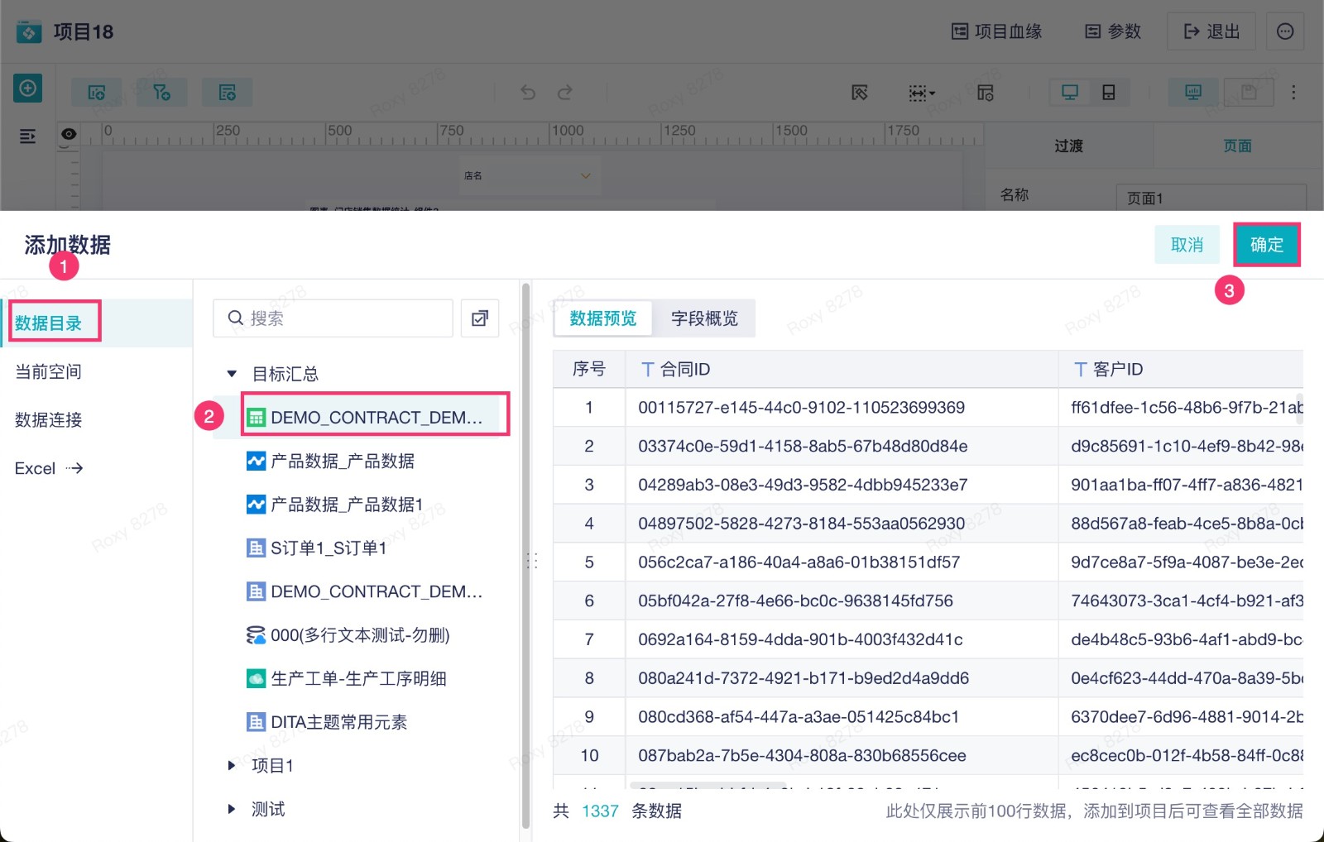The image size is (1324, 842).
Task: Switch to desktop layout view icon
Action: point(1070,93)
